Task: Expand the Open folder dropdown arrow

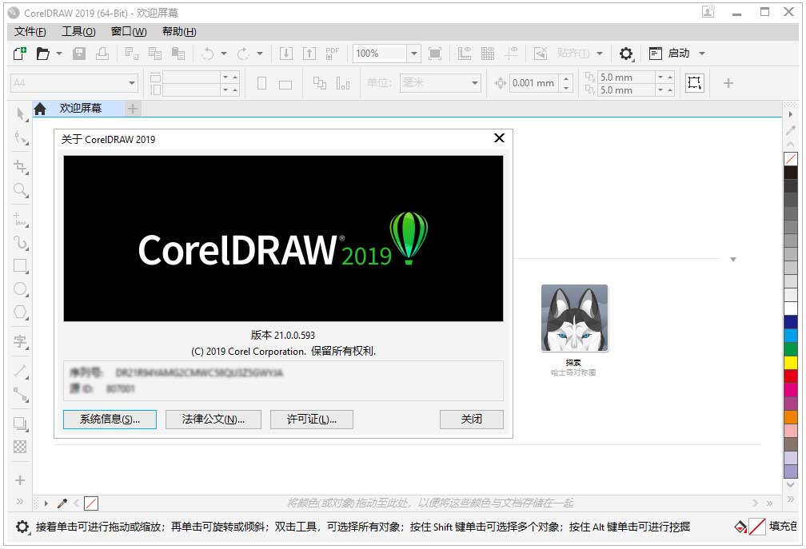Action: click(x=58, y=54)
